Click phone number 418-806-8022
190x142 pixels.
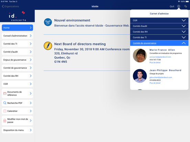pos(155,80)
